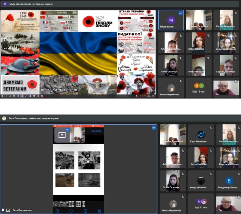241x214 pixels.
Task: Click the three-dot options on Міша Іванов tile
Action: 181,13
